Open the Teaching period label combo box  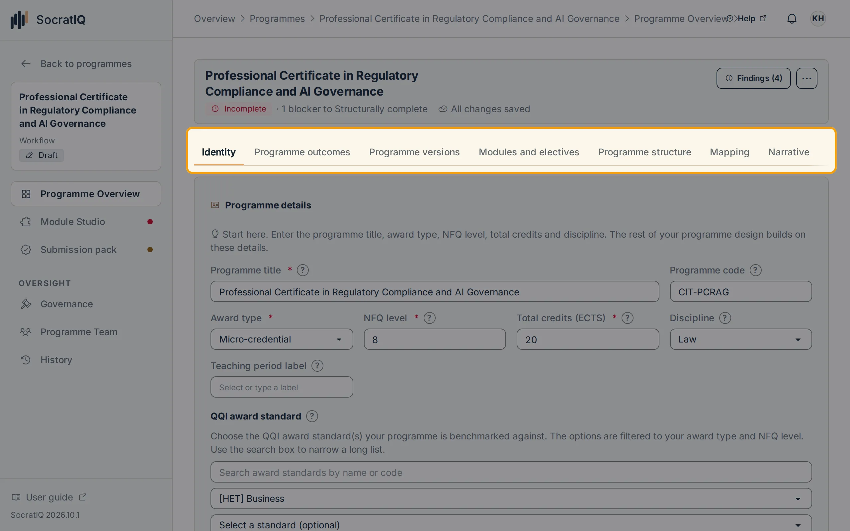tap(282, 387)
